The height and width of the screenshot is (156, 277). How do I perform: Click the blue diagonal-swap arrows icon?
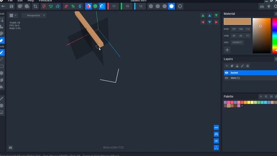[80, 6]
